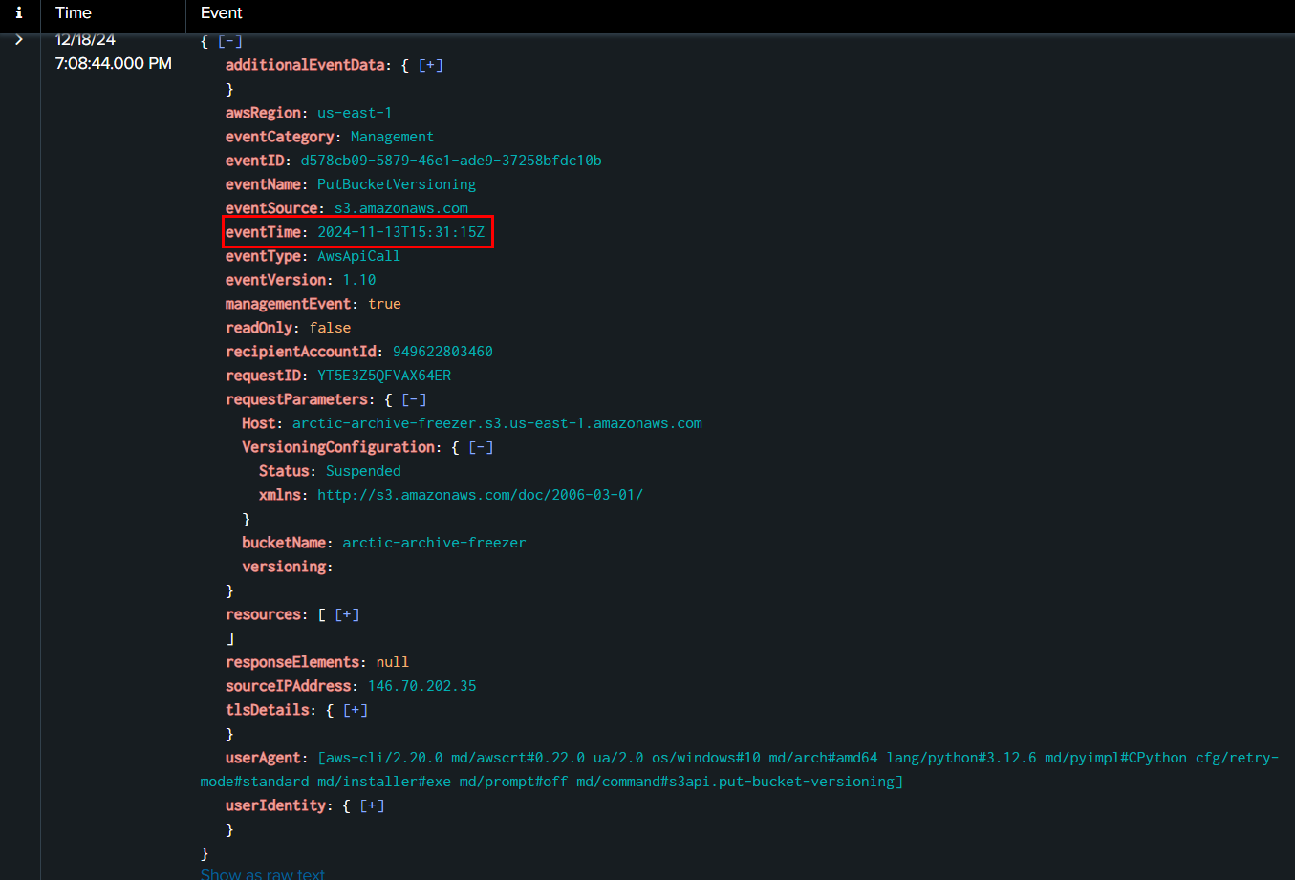Expand the additionalEventData object
Viewport: 1295px width, 880px height.
[x=430, y=64]
